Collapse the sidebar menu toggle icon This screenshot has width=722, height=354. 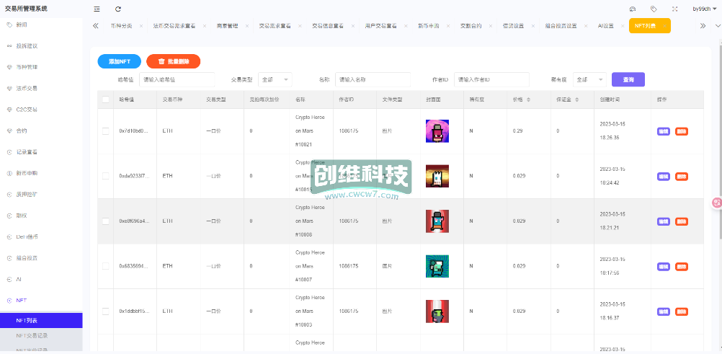click(97, 9)
